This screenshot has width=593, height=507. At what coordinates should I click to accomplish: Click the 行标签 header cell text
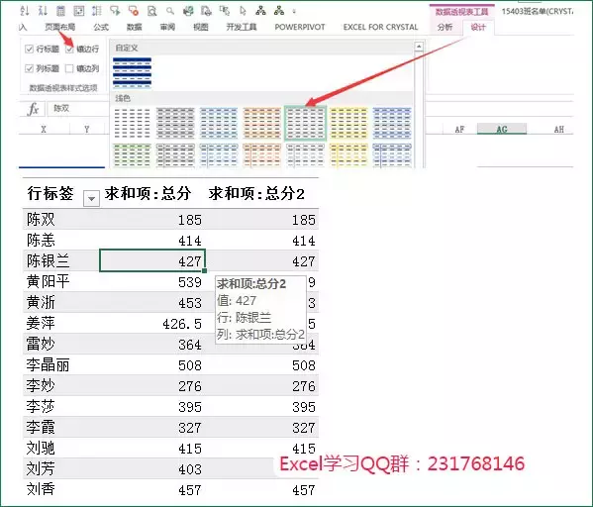click(x=49, y=193)
